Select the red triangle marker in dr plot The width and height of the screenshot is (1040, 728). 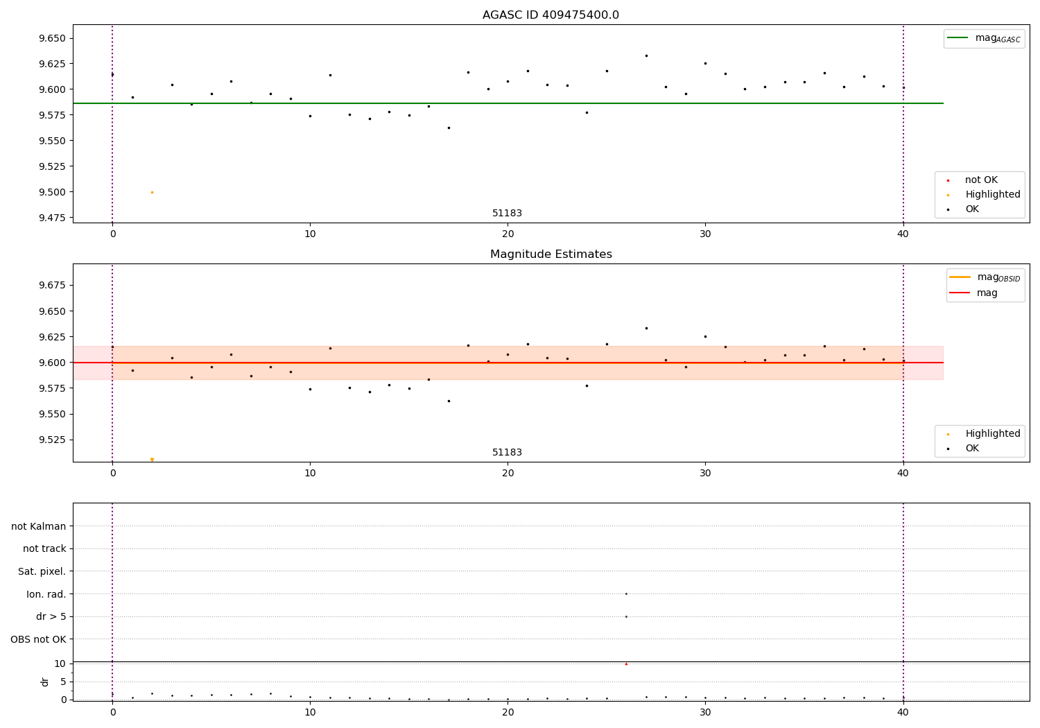tap(626, 664)
